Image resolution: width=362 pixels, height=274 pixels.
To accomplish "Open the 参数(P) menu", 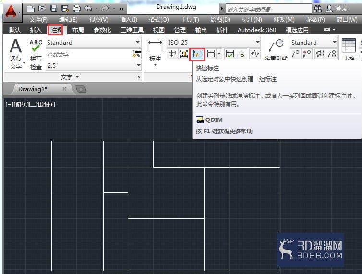I will tap(315, 20).
